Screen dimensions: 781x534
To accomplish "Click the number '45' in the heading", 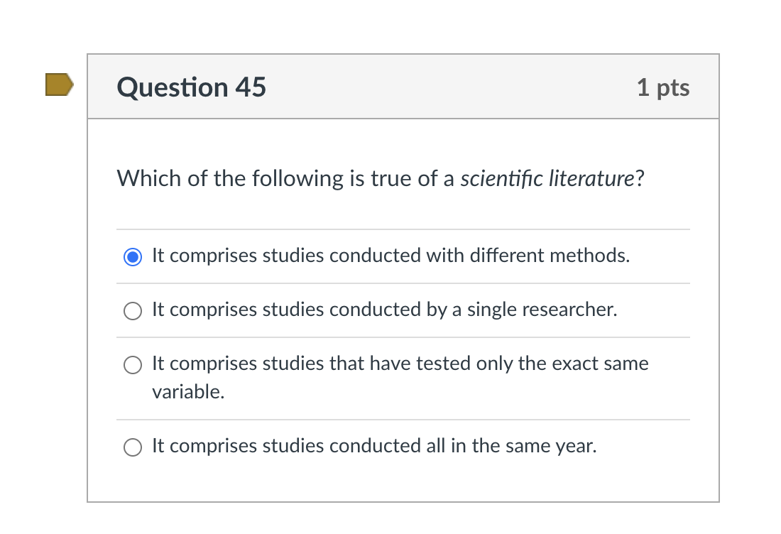I will [251, 87].
